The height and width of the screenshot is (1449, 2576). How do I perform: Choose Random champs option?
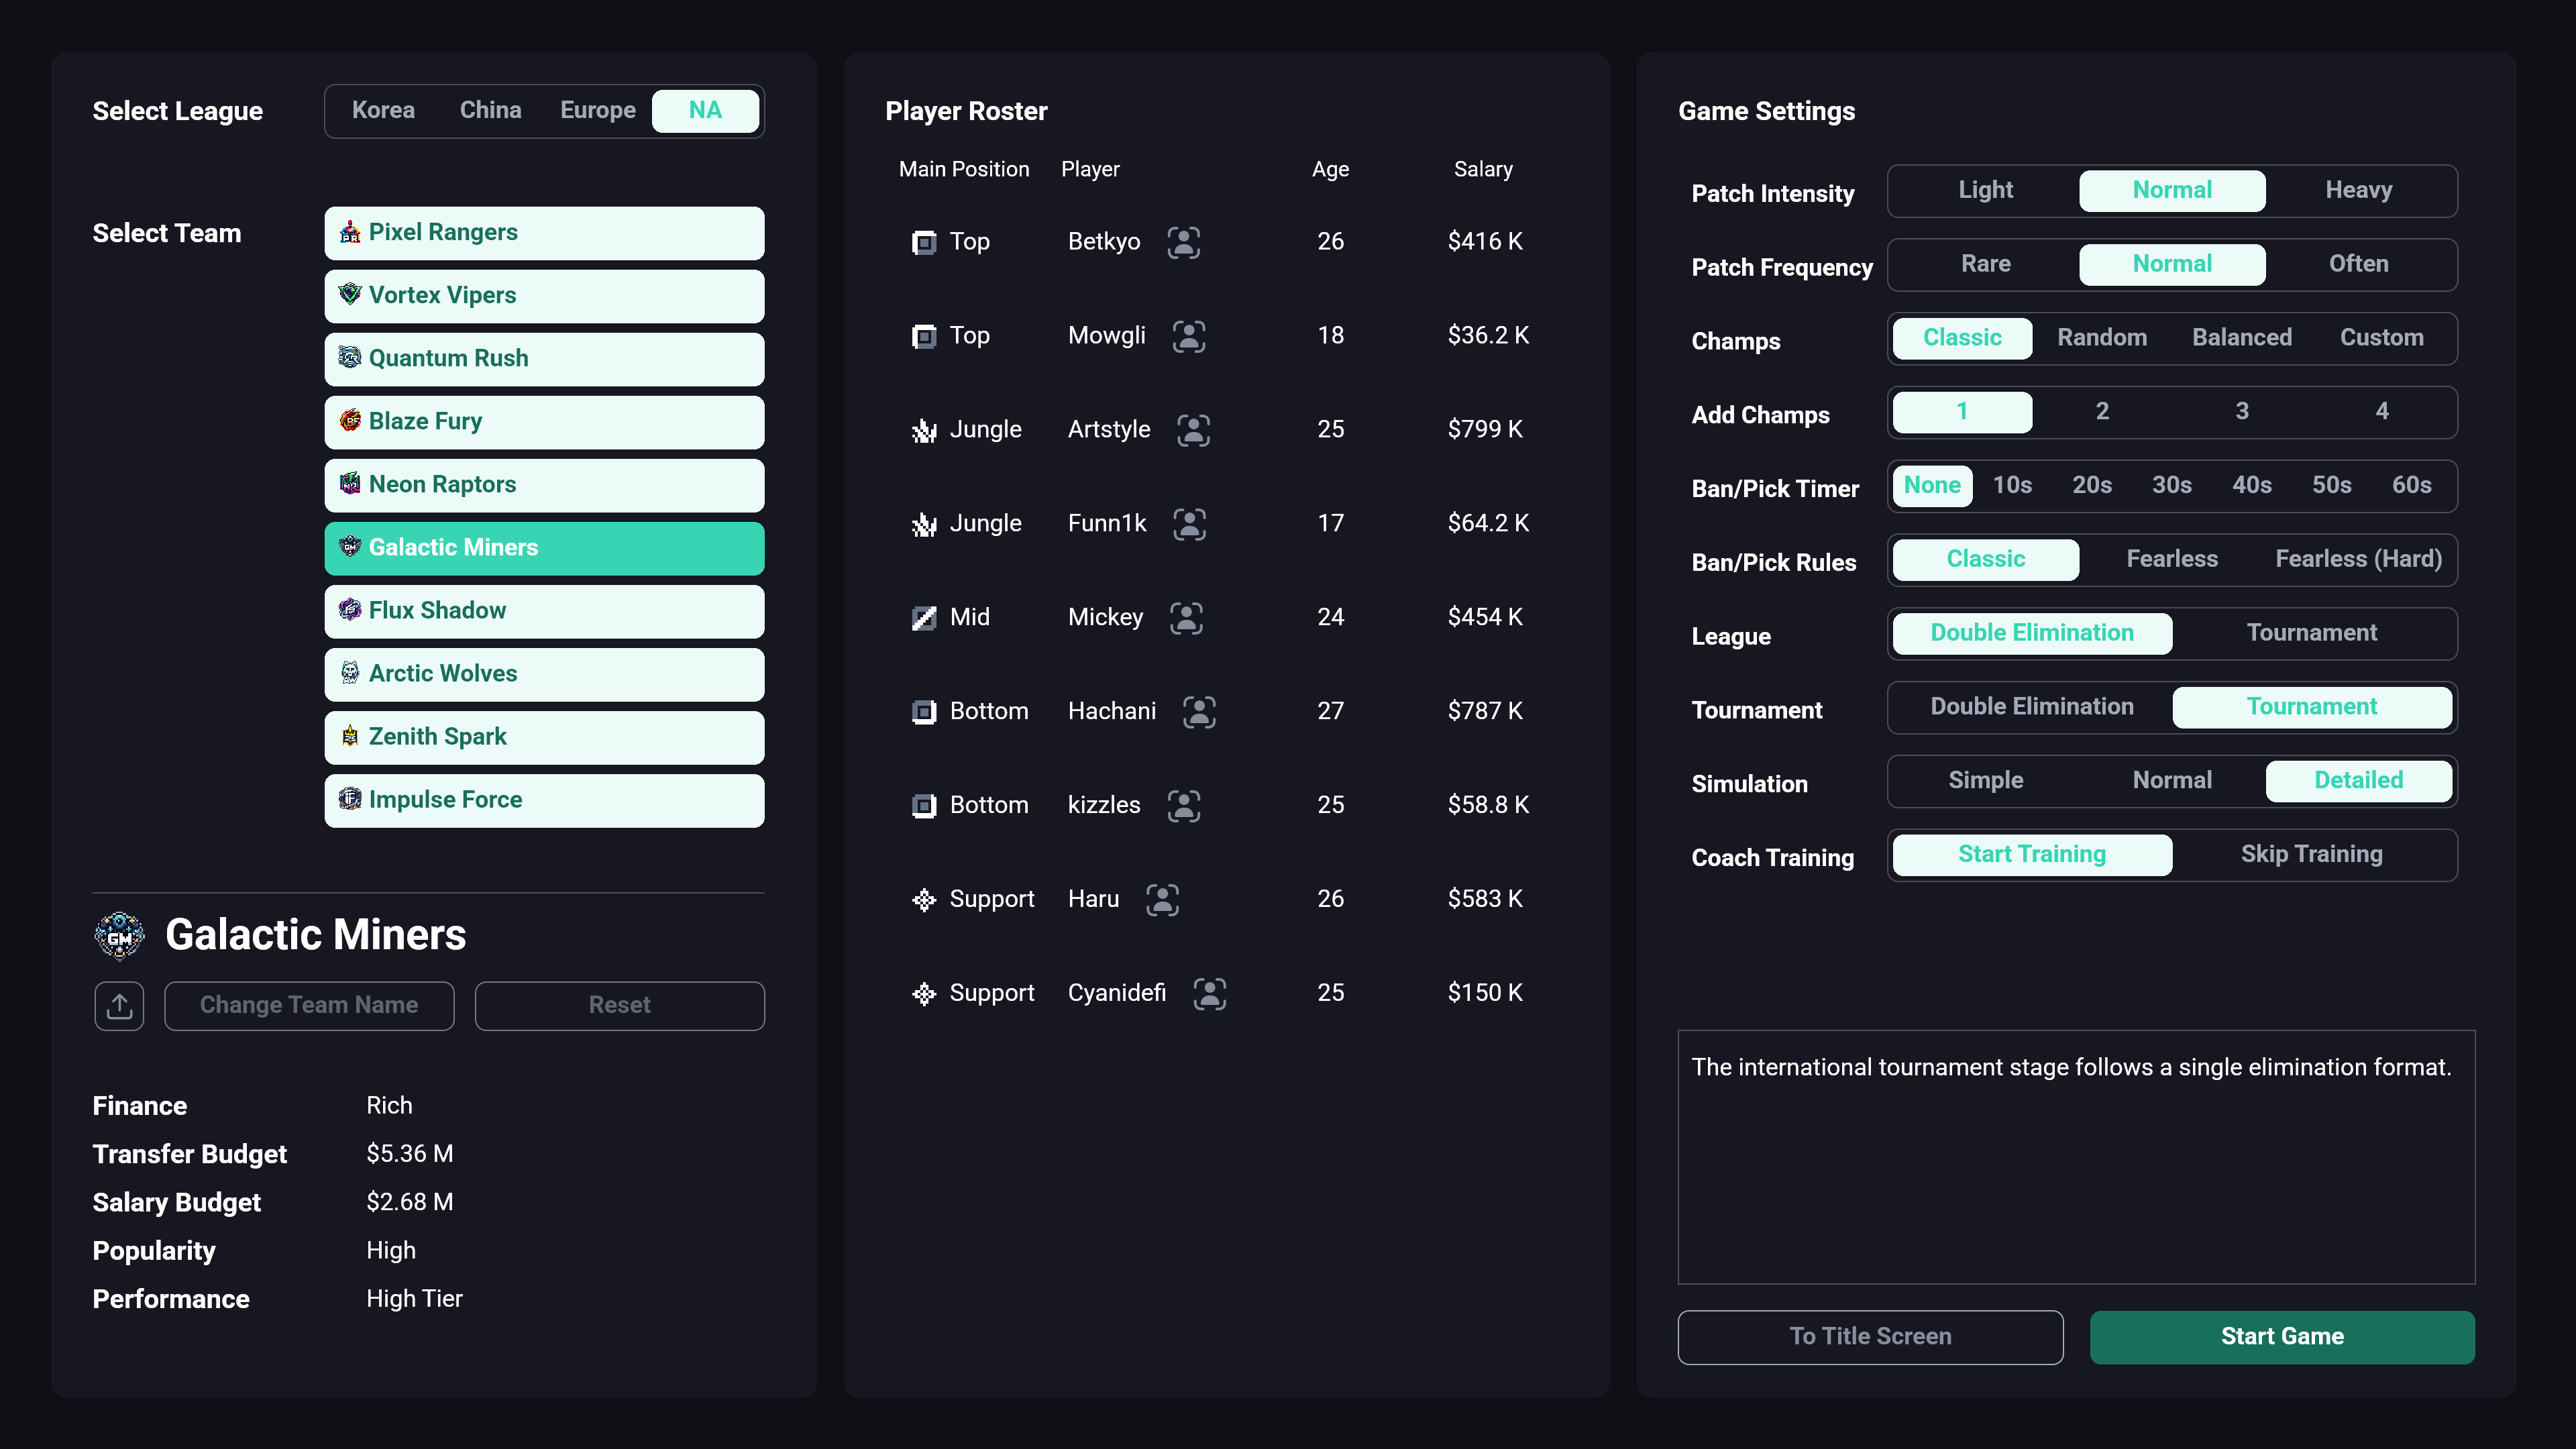pyautogui.click(x=2102, y=338)
